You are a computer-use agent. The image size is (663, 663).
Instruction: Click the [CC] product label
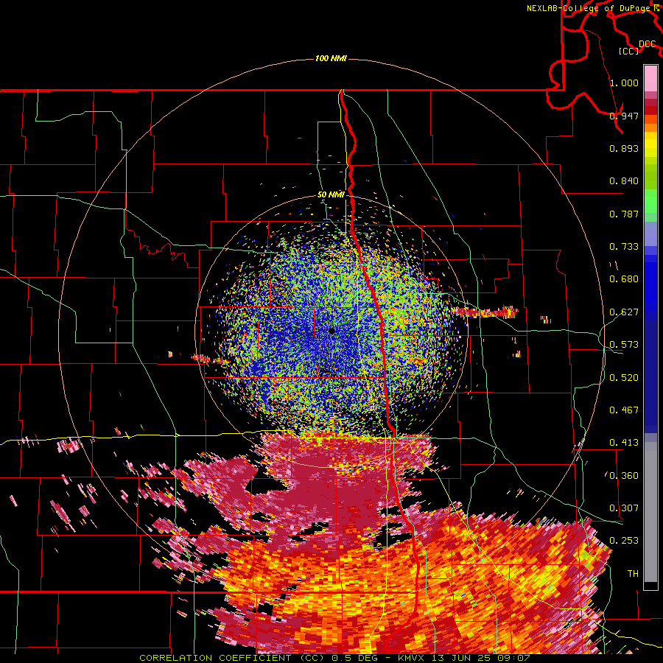629,51
